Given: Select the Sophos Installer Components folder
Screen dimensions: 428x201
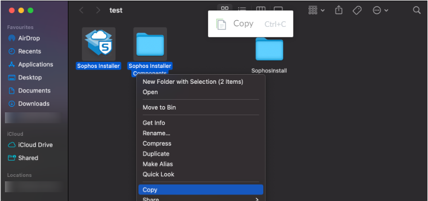Looking at the screenshot, I should (x=150, y=44).
